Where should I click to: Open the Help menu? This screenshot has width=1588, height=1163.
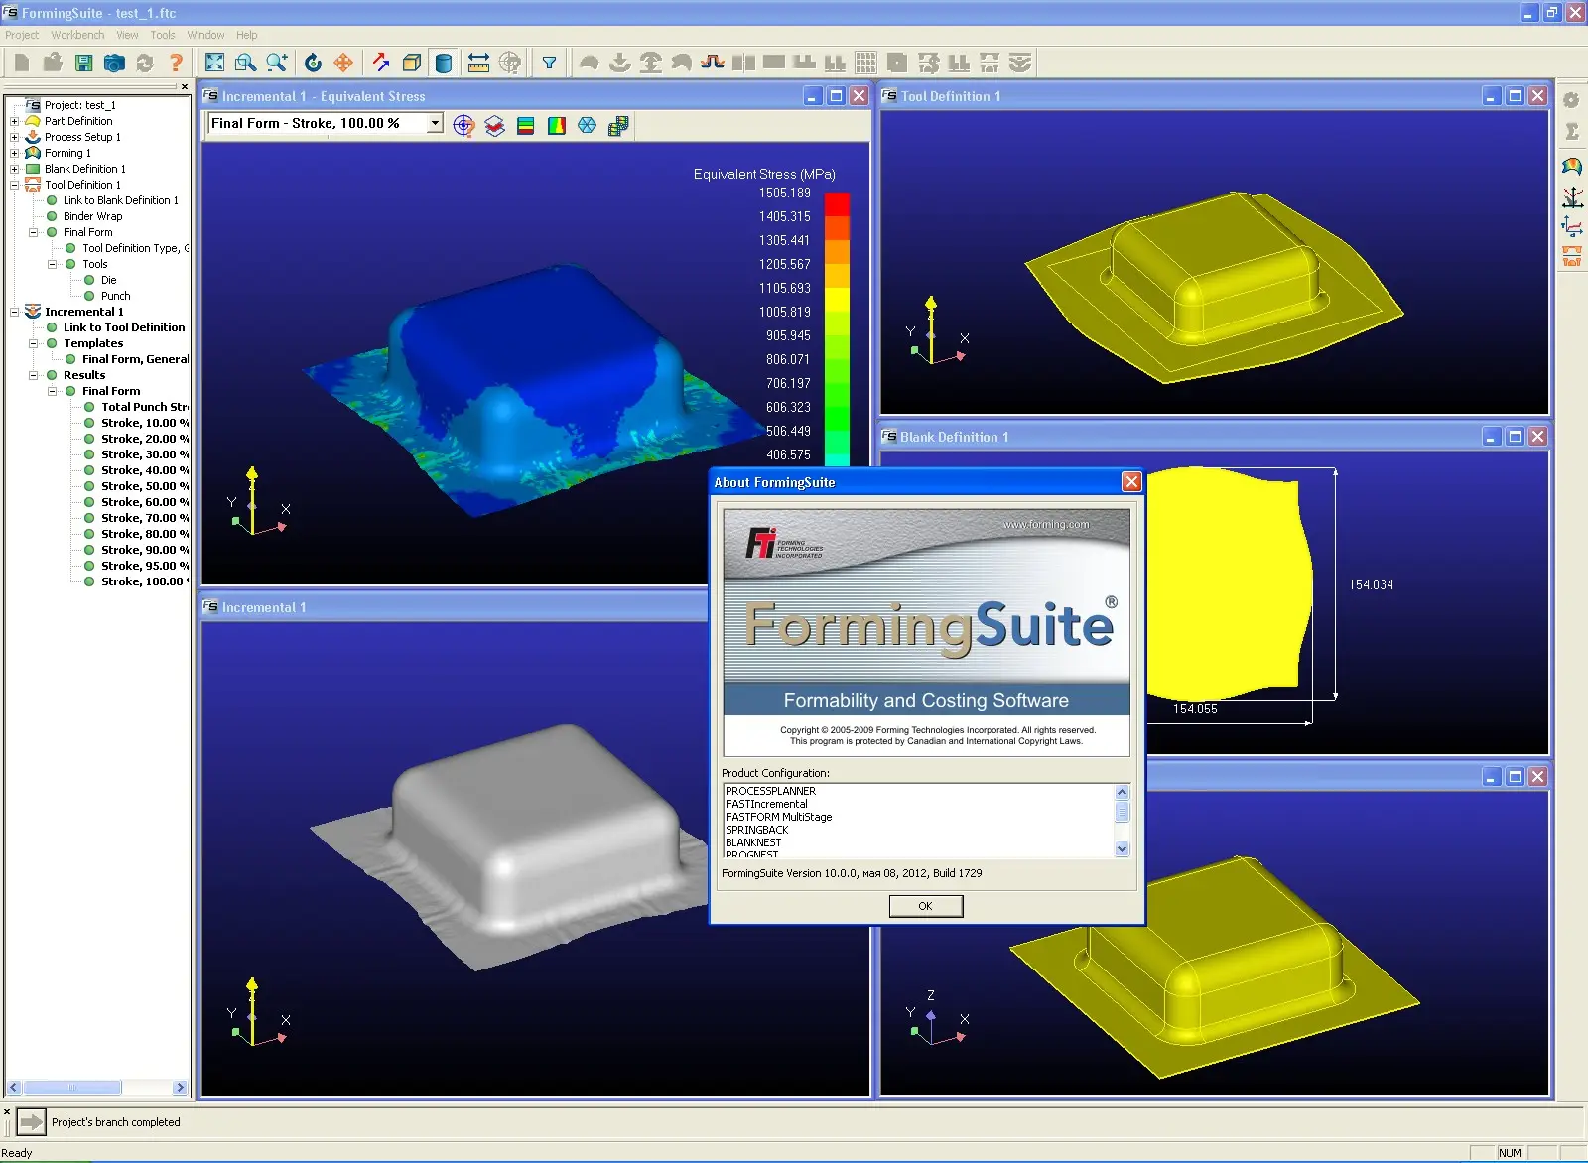[x=246, y=35]
